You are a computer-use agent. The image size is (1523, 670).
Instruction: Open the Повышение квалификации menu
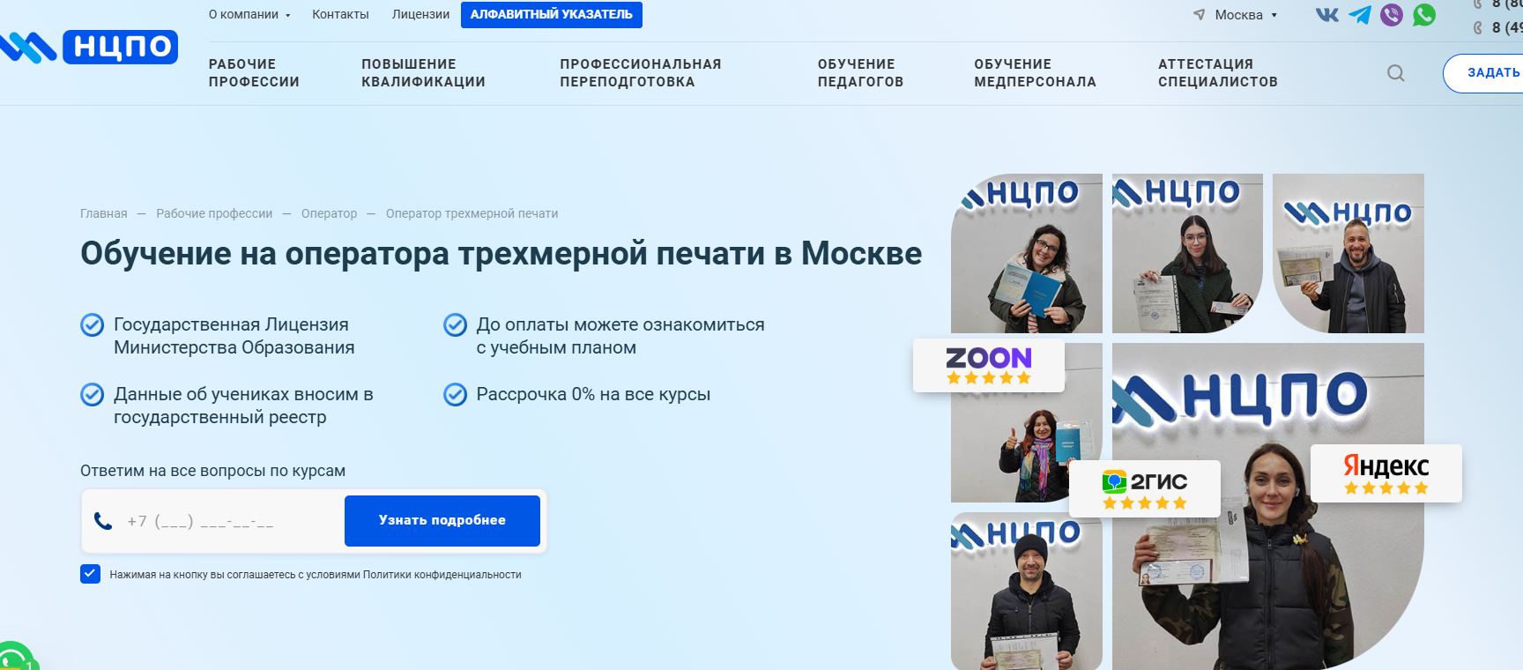pyautogui.click(x=423, y=73)
